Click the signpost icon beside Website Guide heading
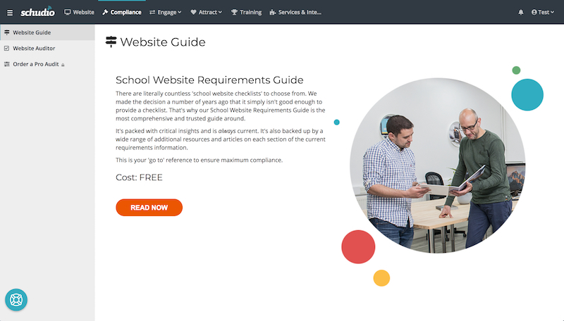The height and width of the screenshot is (321, 564). (111, 42)
